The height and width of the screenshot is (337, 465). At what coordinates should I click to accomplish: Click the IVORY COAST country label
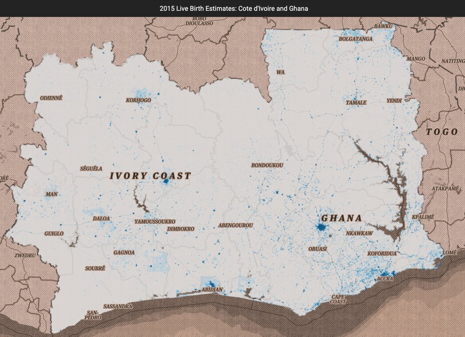pos(150,176)
